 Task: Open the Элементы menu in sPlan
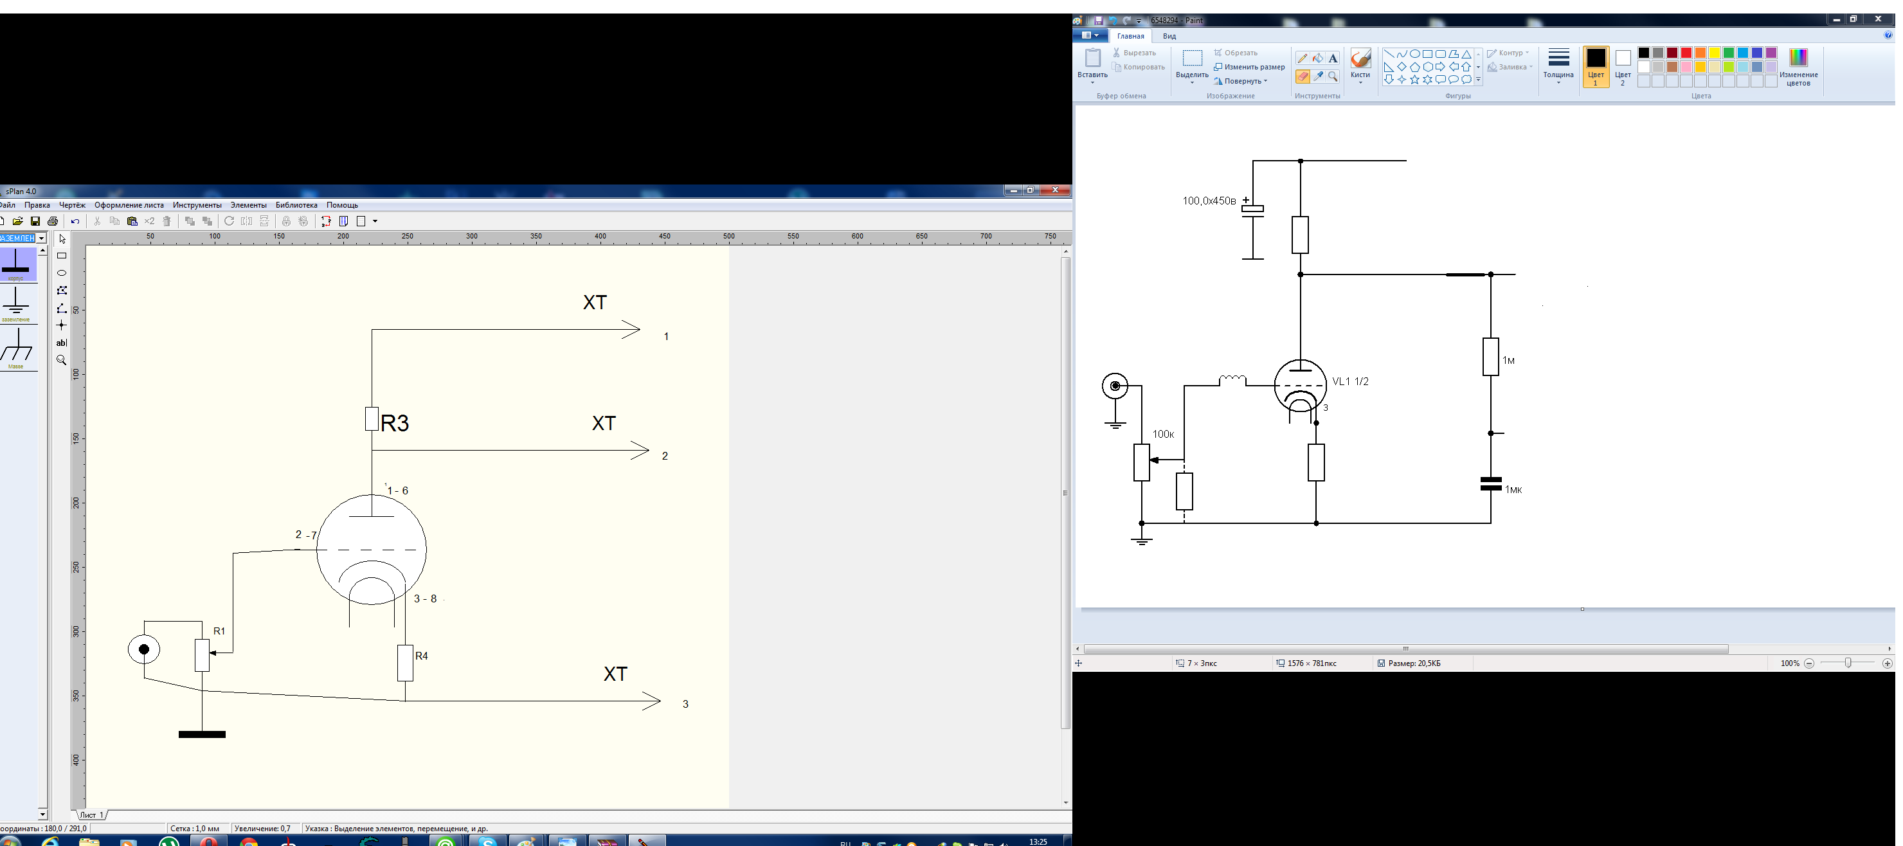(x=248, y=206)
